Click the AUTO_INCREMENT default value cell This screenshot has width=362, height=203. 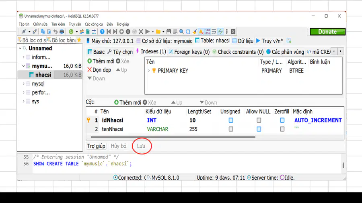click(x=318, y=120)
